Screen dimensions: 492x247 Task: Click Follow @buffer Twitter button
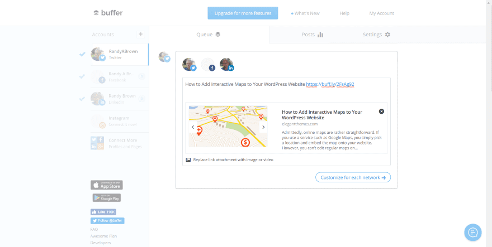coord(107,221)
